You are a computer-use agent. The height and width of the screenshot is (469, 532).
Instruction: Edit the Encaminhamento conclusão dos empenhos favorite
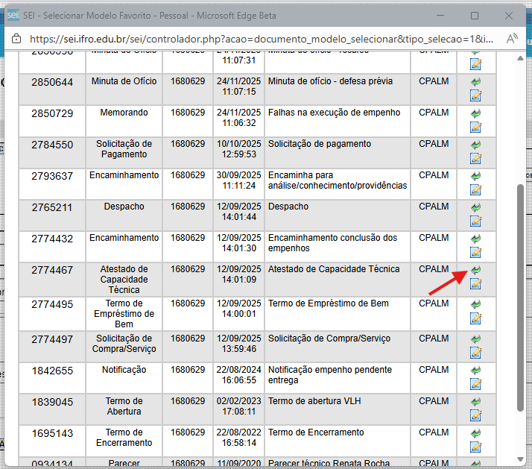(475, 252)
